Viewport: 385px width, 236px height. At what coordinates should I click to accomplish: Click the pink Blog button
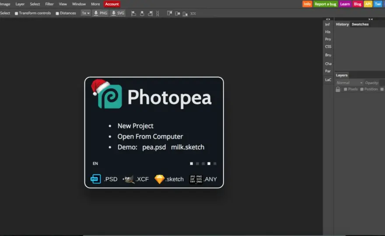tap(357, 4)
